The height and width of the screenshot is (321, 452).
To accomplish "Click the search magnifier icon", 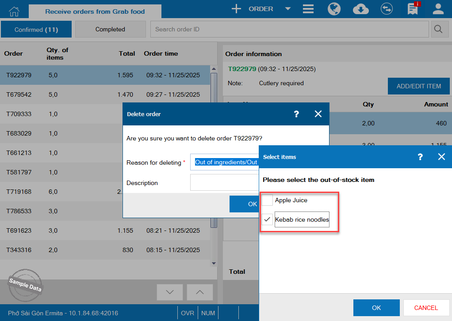I will [x=438, y=30].
